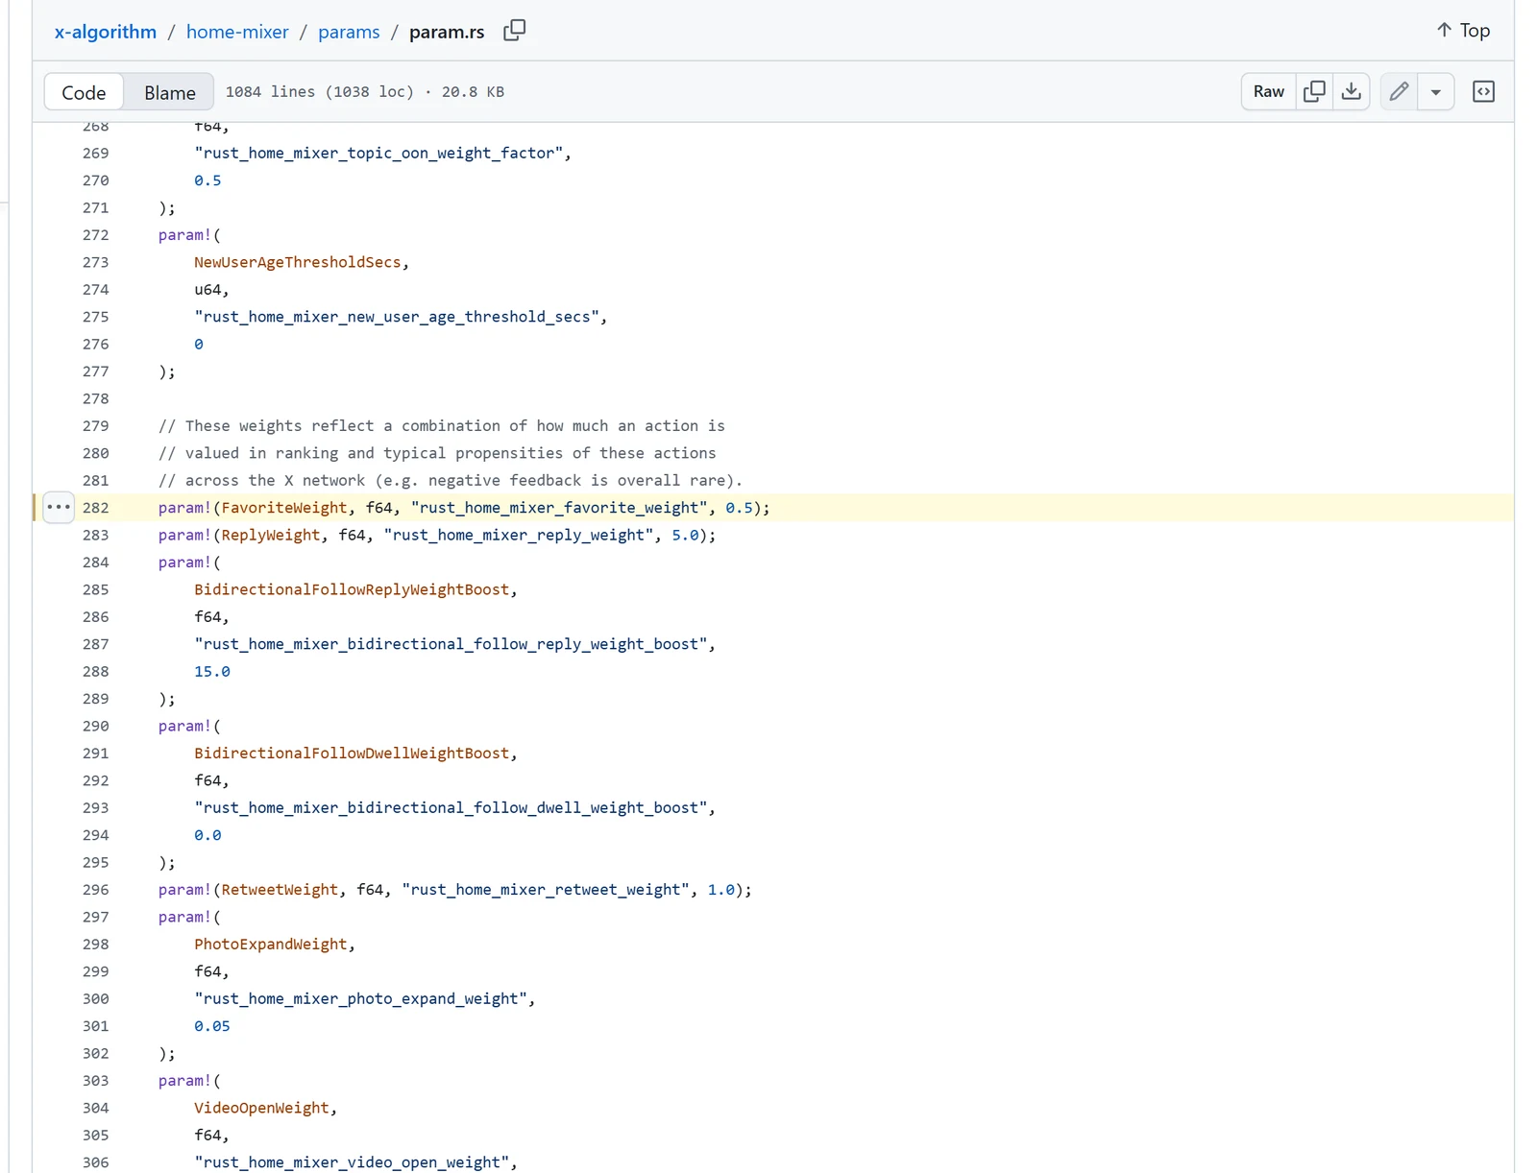Switch to the Blame view tab
This screenshot has height=1173, width=1537.
170,92
